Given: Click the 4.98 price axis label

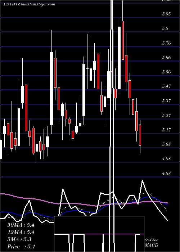Looking at the screenshot, I should 166,159.
